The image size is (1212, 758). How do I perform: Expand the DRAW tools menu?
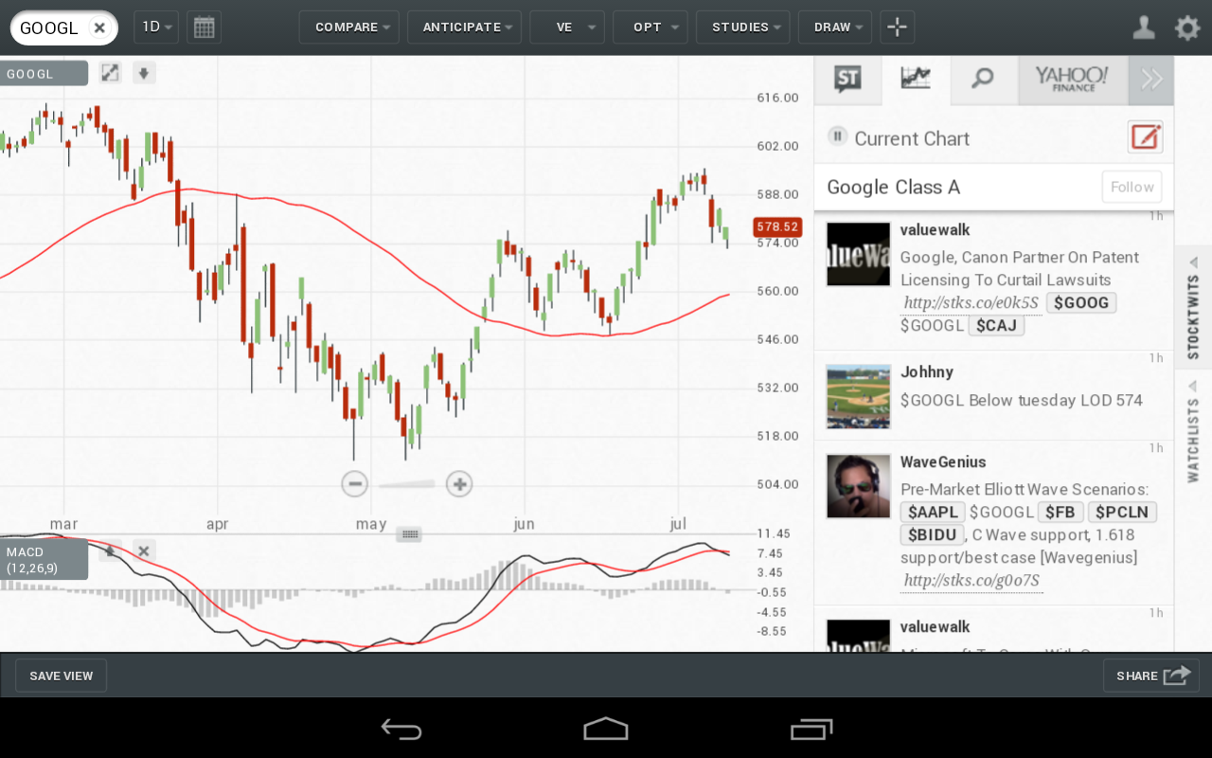pyautogui.click(x=835, y=27)
